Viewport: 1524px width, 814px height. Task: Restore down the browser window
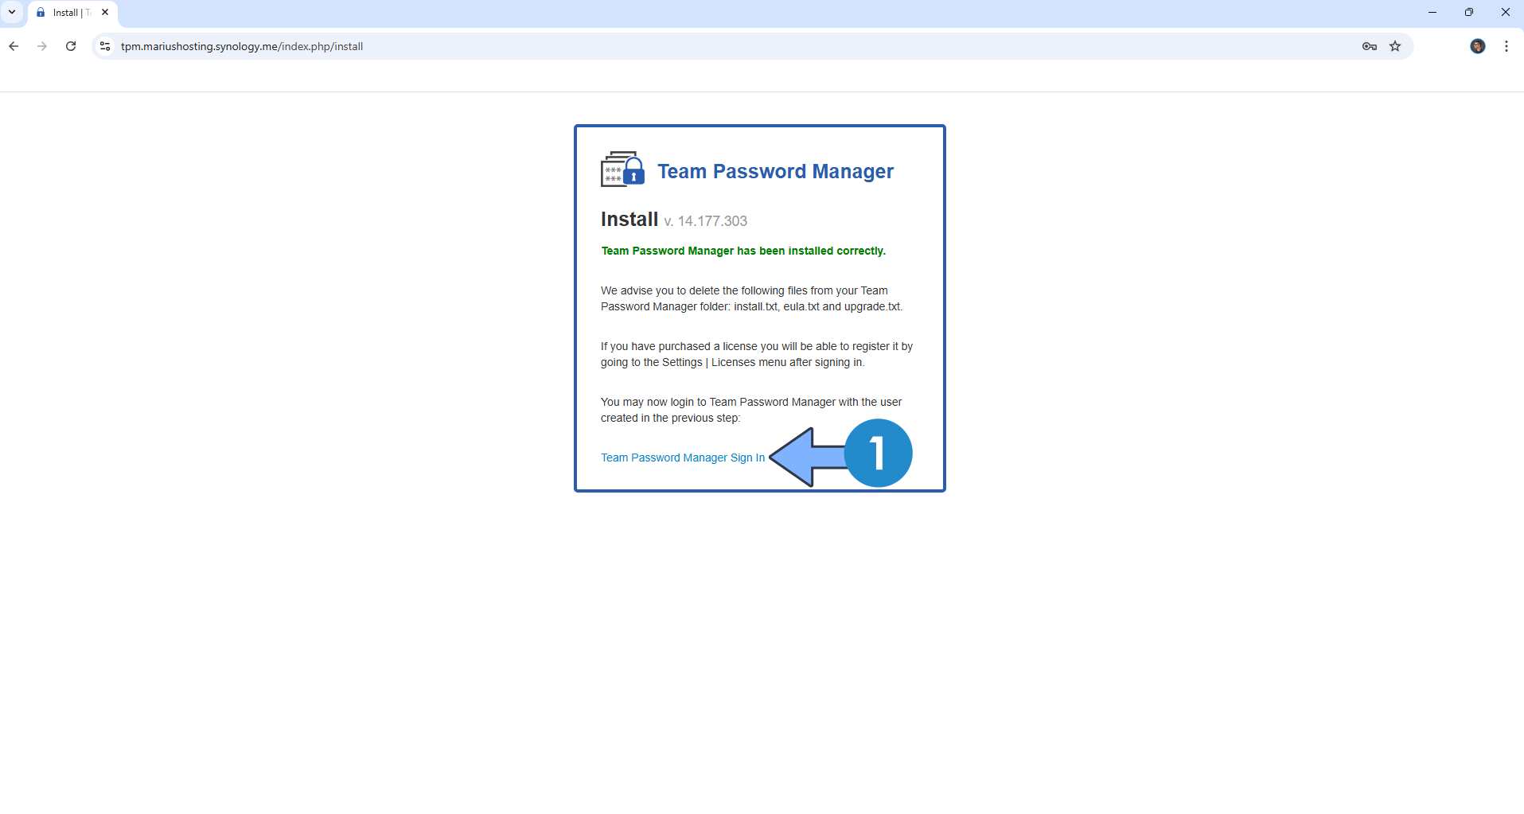coord(1468,12)
